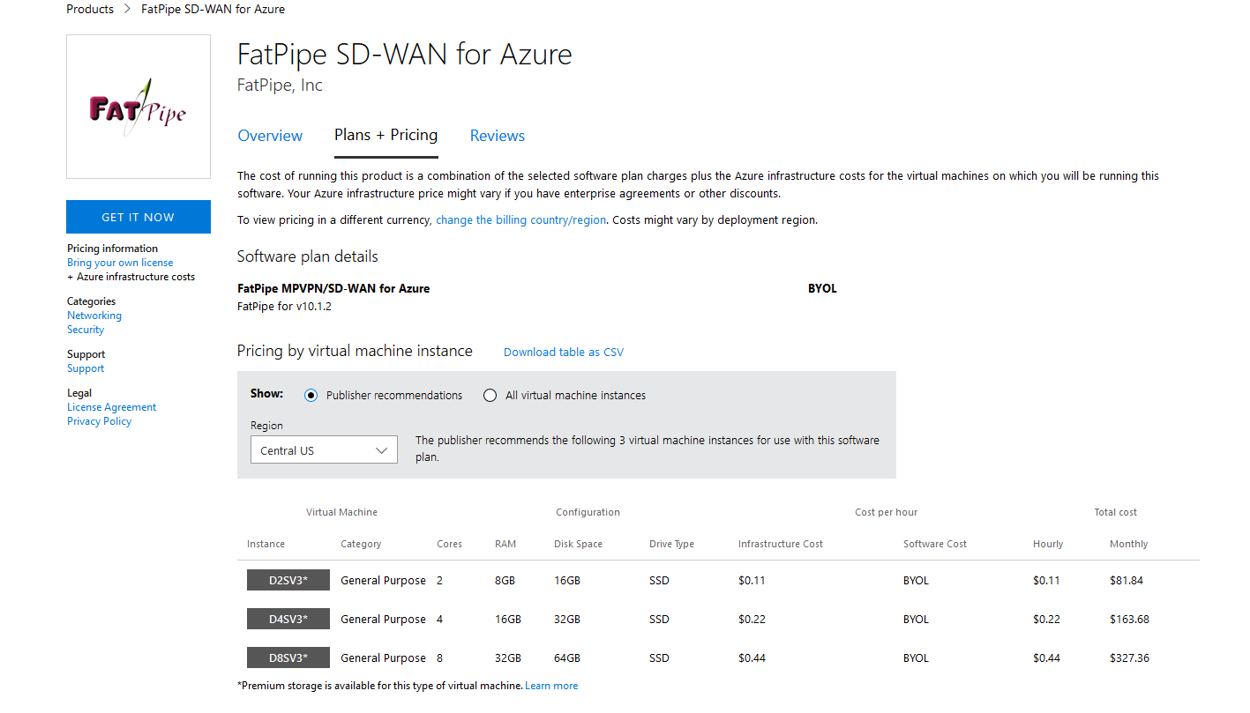Open the Networking category link

tap(94, 316)
